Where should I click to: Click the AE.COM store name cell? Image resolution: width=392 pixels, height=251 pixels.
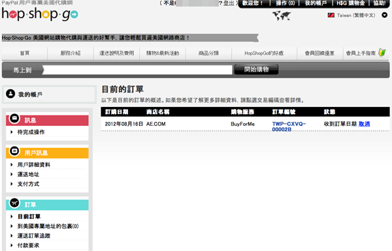tap(155, 124)
